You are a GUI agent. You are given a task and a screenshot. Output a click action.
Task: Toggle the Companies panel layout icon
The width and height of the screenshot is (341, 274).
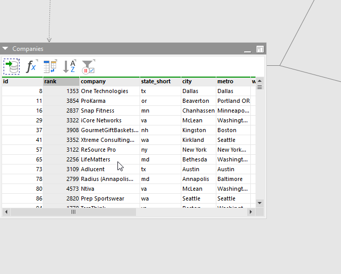(x=260, y=49)
